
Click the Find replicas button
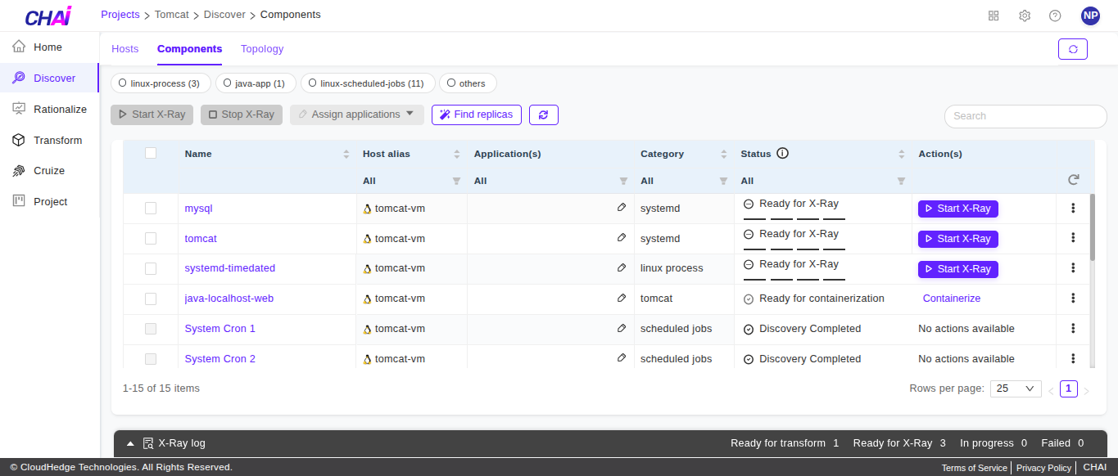click(477, 115)
